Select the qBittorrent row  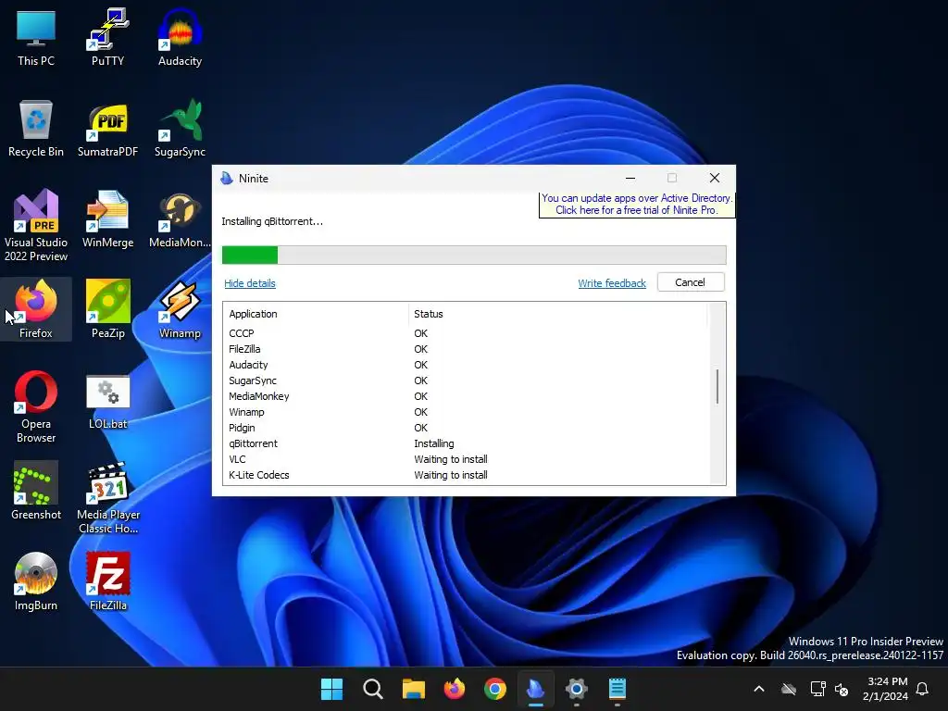click(466, 443)
